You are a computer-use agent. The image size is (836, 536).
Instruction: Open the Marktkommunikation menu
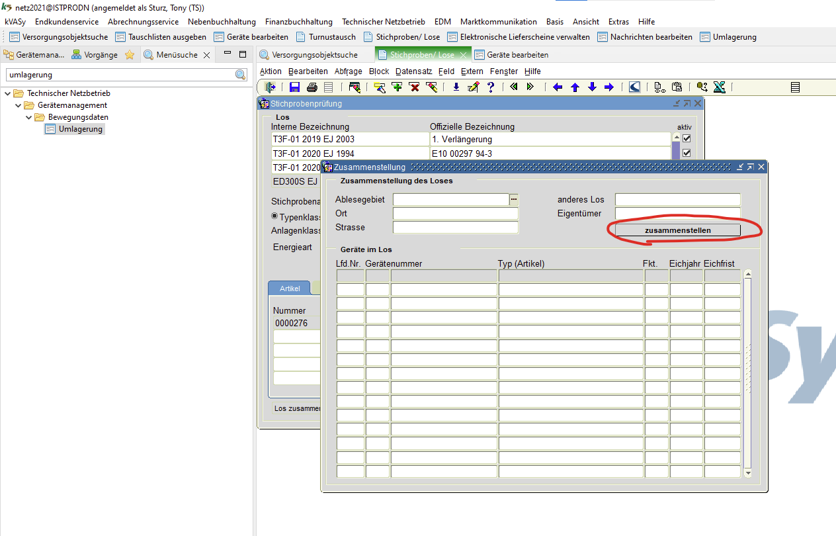(x=498, y=22)
